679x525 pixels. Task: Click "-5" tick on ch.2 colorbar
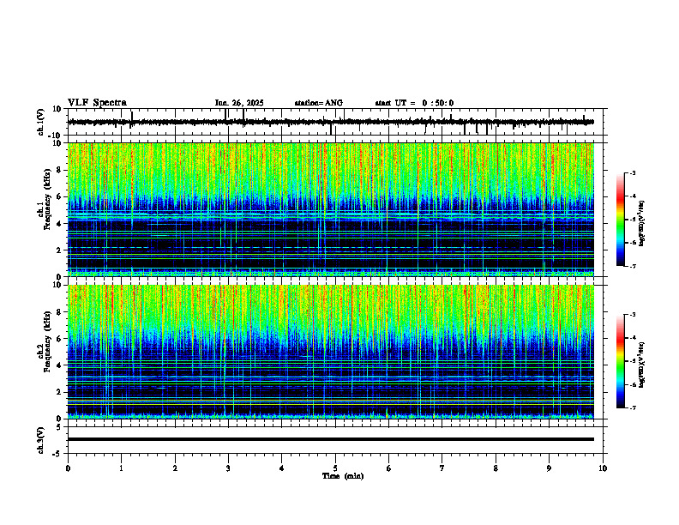pyautogui.click(x=632, y=361)
